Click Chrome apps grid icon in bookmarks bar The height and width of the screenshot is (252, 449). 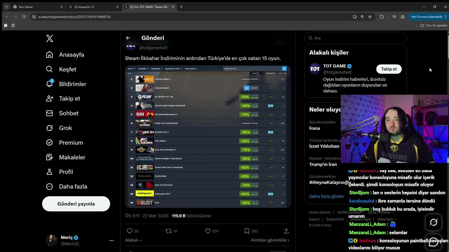(13, 26)
